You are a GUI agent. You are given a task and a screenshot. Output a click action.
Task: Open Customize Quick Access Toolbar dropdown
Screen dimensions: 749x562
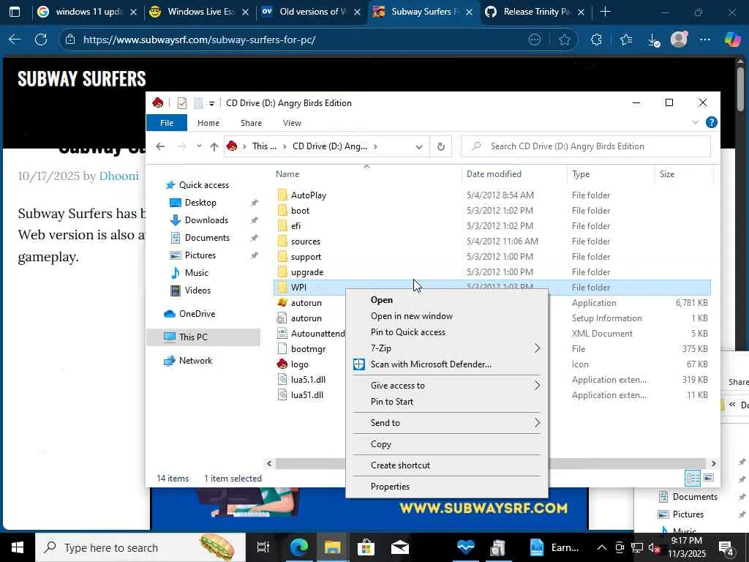(211, 103)
